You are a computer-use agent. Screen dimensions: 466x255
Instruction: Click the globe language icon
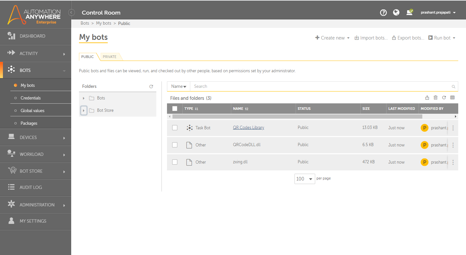click(396, 13)
